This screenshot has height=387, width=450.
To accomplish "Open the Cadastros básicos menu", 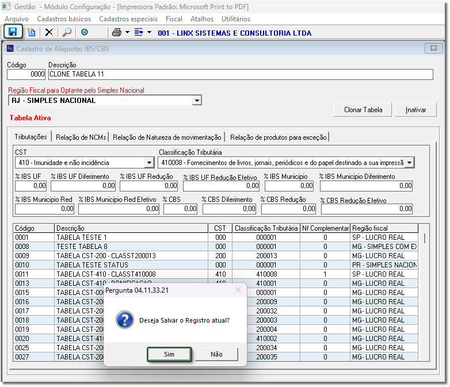I will click(x=63, y=19).
